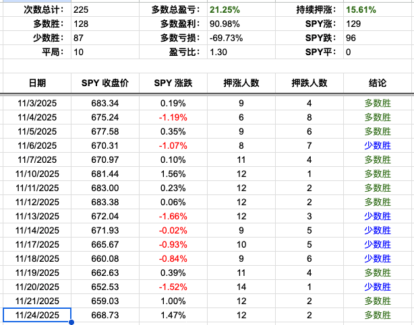Select the 平局 count 10
This screenshot has height=325, width=414.
tap(105, 52)
